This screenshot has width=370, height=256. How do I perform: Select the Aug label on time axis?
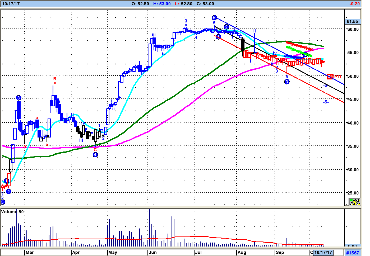click(x=242, y=252)
